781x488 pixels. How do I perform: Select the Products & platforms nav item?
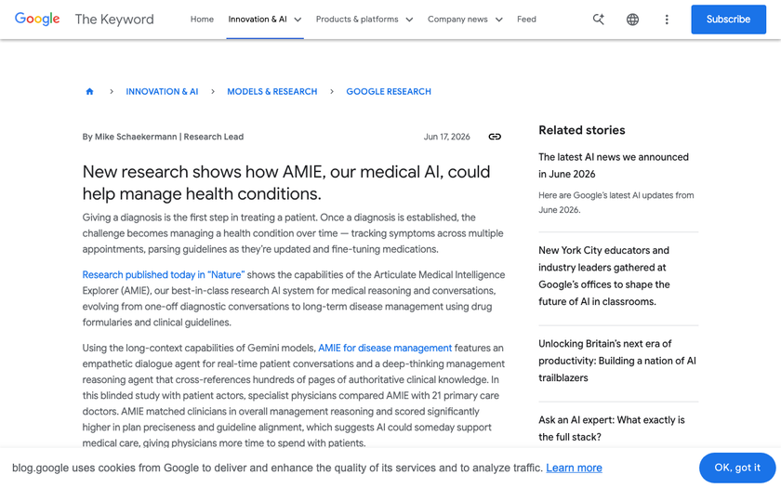point(357,19)
